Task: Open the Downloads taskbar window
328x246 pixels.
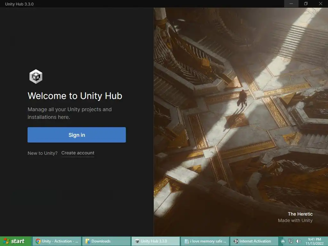Action: (106, 241)
